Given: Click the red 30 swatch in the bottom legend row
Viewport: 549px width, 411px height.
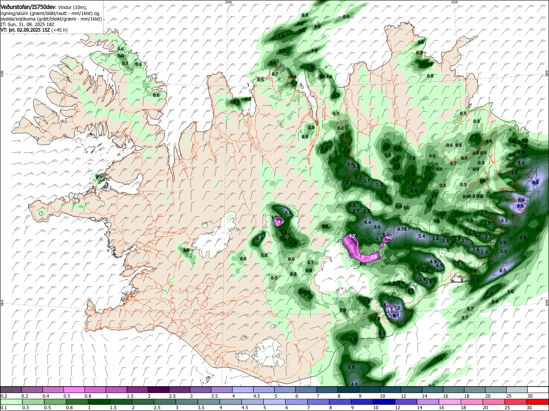Looking at the screenshot, I should click(x=537, y=402).
